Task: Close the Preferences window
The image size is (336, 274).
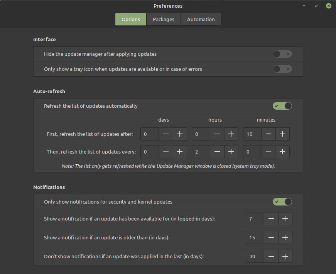Action: 328,6
